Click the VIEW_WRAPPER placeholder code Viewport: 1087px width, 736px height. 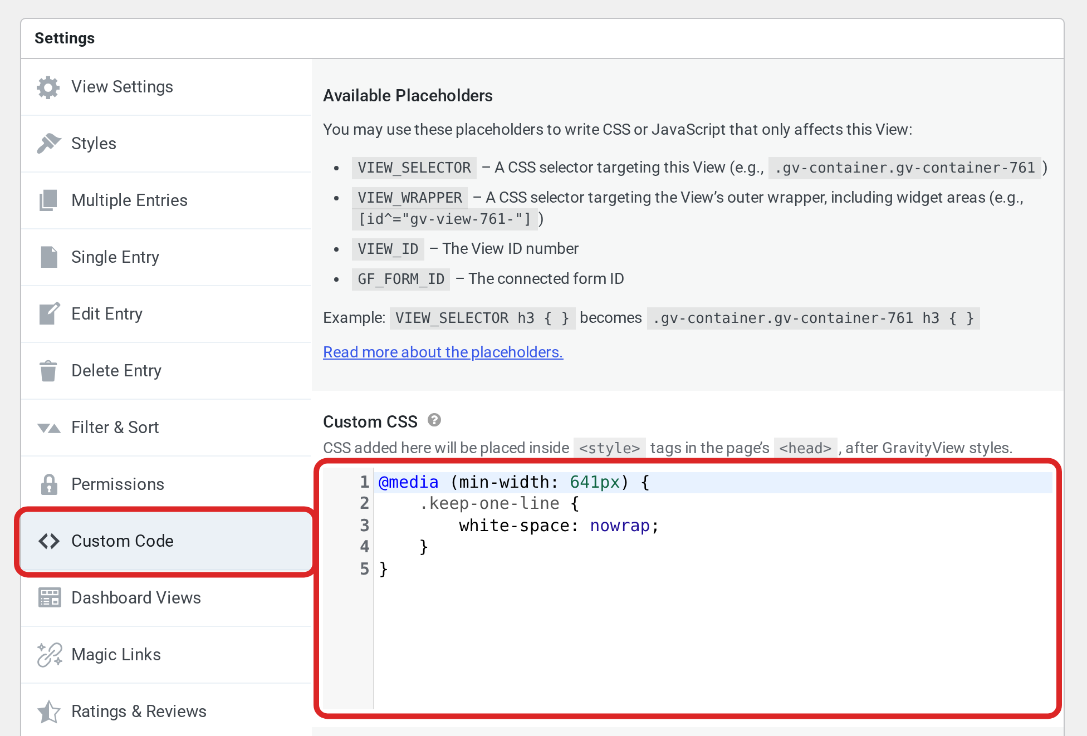(410, 198)
